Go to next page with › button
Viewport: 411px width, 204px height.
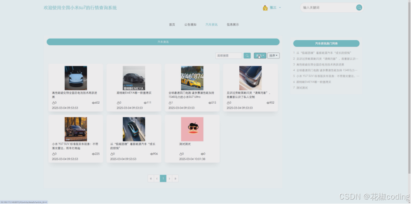coord(169,179)
